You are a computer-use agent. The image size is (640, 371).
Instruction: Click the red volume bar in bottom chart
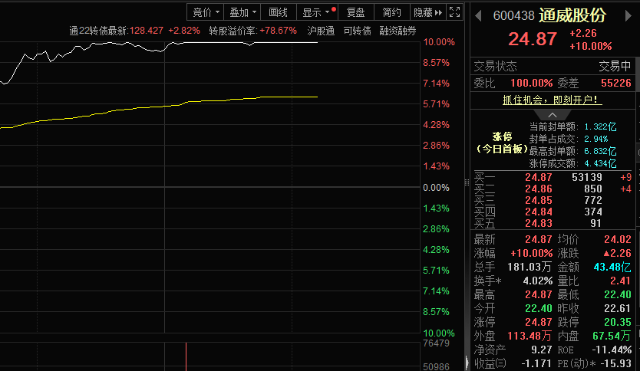tap(186, 357)
